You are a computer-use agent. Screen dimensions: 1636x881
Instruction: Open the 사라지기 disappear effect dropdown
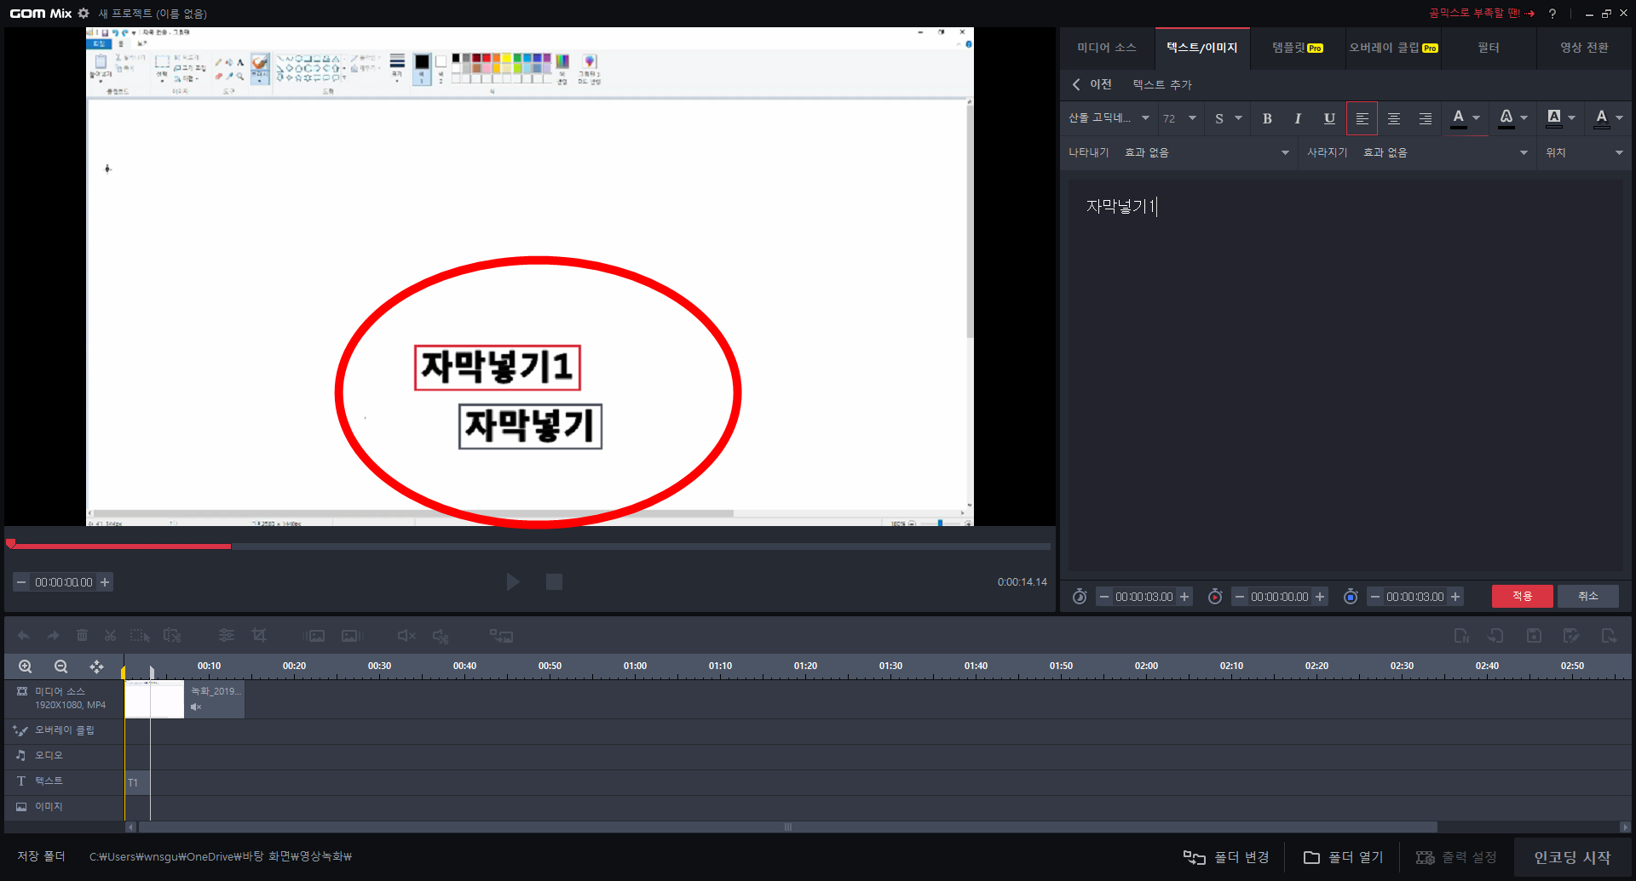click(1445, 152)
